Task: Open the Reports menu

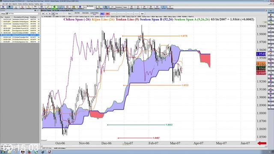Action: (x=15, y=4)
